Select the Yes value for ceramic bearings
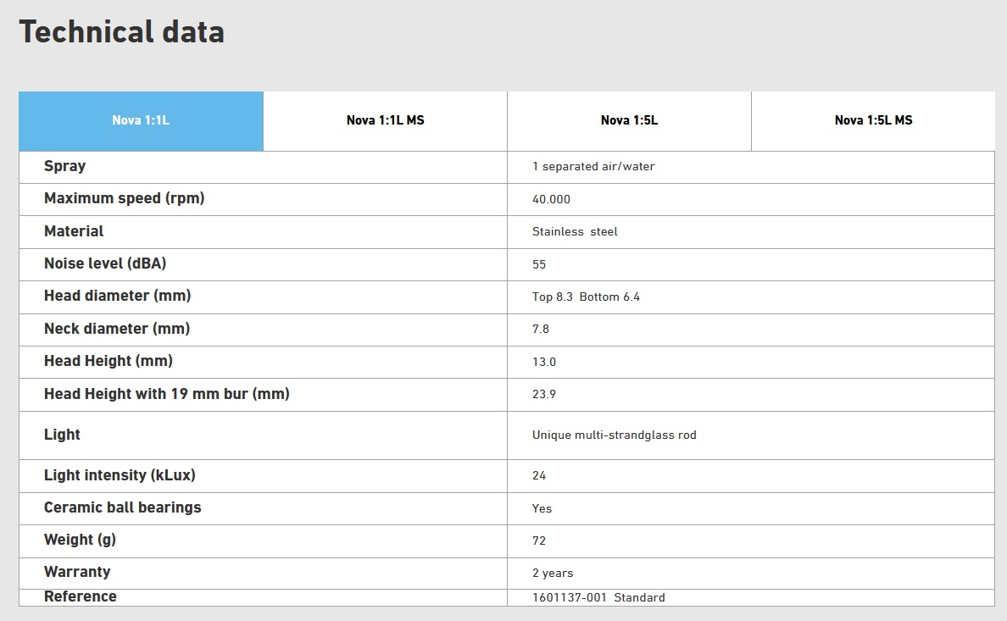1007x621 pixels. click(542, 508)
